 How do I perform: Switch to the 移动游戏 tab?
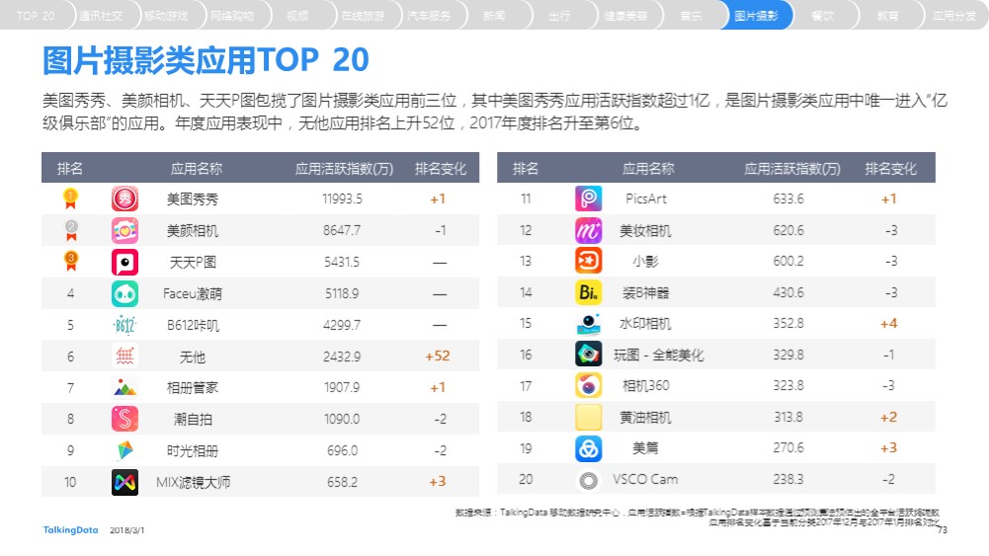click(x=167, y=16)
